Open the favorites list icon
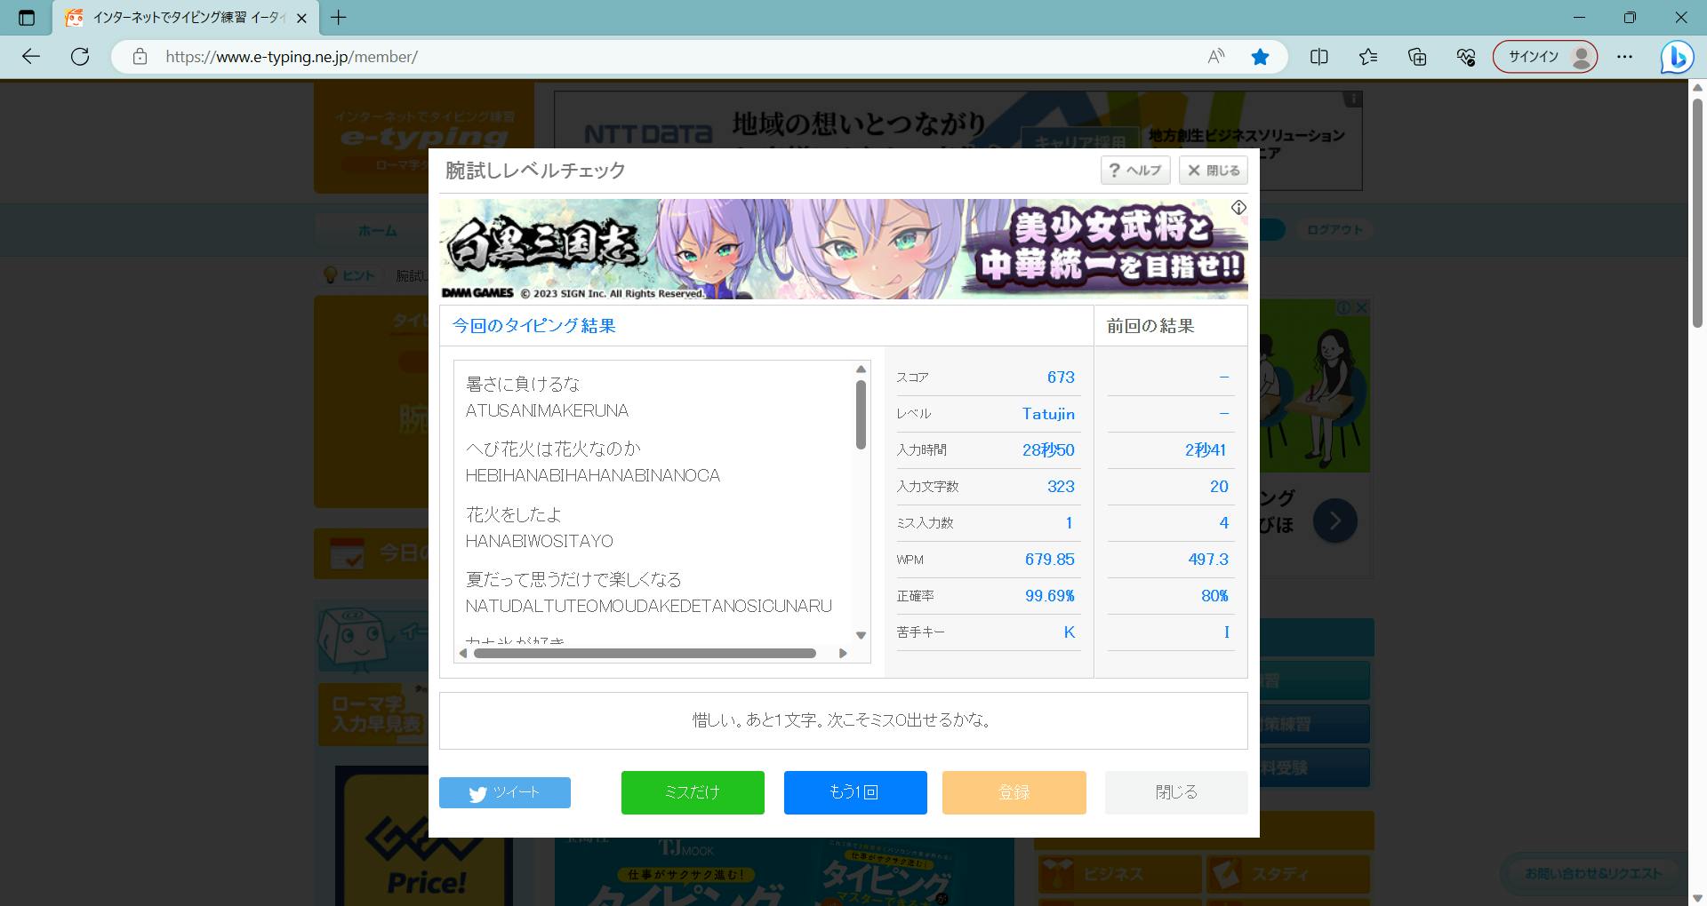Viewport: 1707px width, 906px height. (1368, 57)
